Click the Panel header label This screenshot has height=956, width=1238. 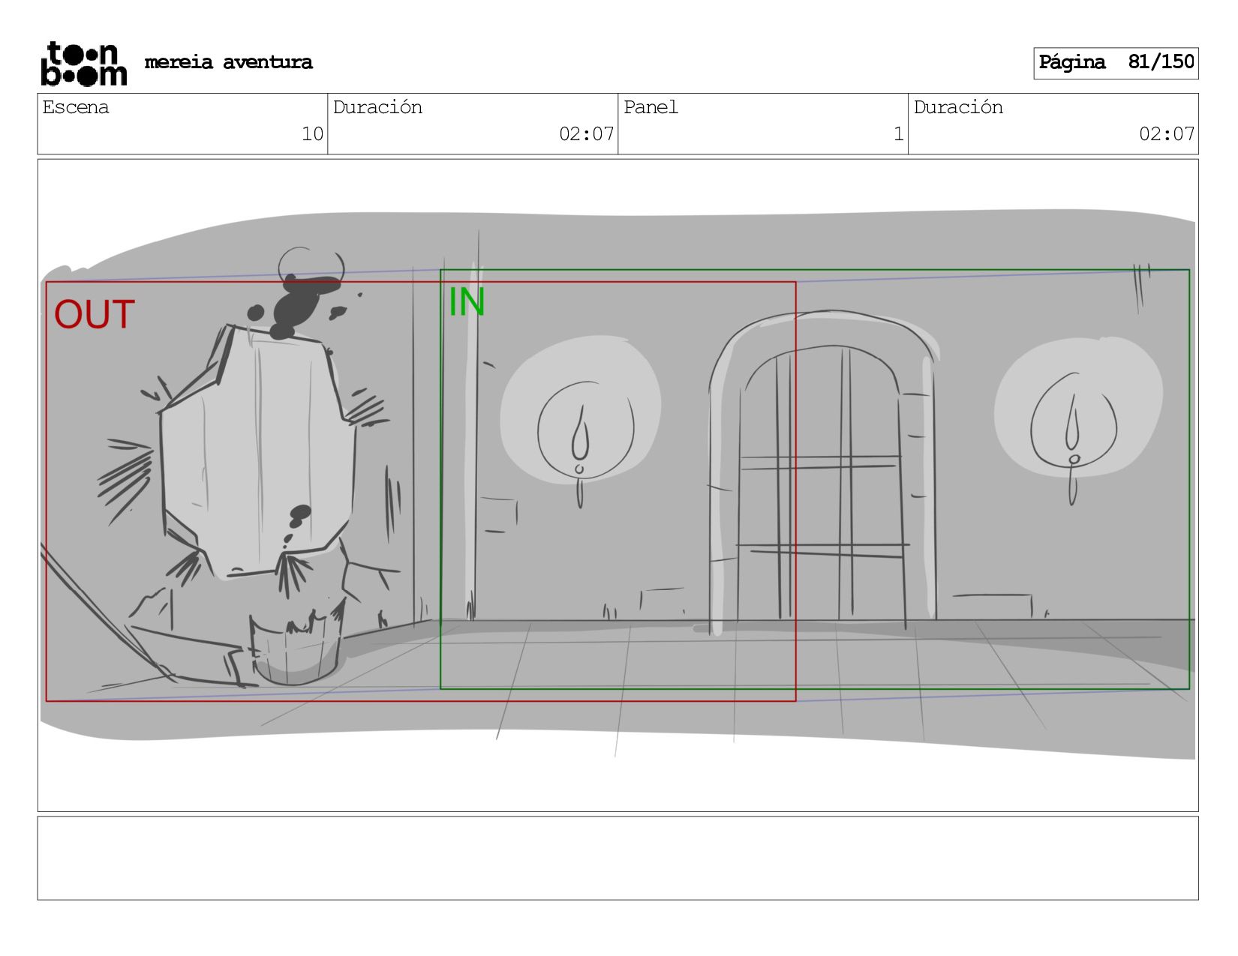click(x=651, y=107)
